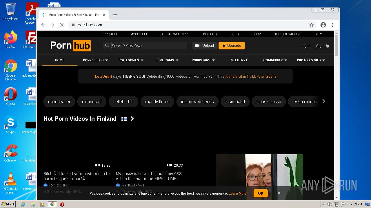This screenshot has height=208, width=371.
Task: Click the magnifier search icon
Action: click(x=107, y=46)
